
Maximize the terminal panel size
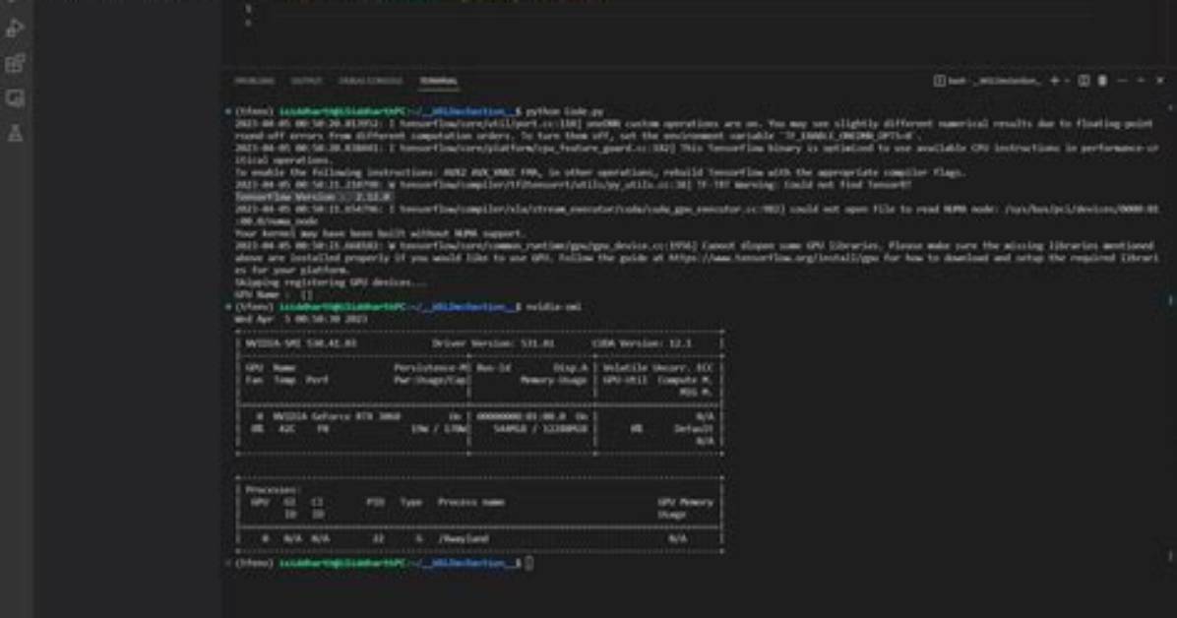[1141, 81]
